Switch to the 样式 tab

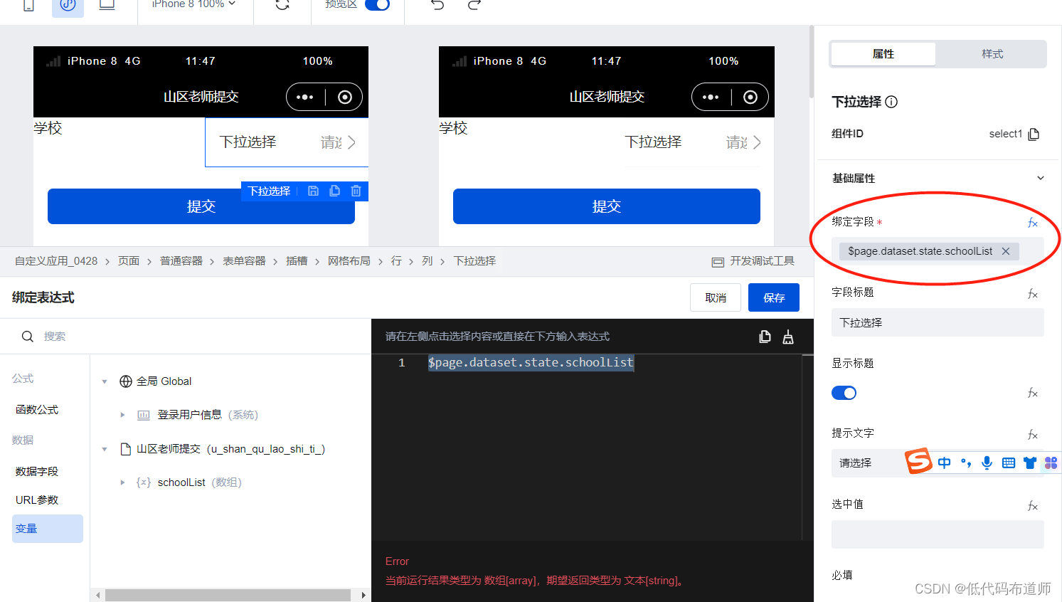(x=992, y=54)
